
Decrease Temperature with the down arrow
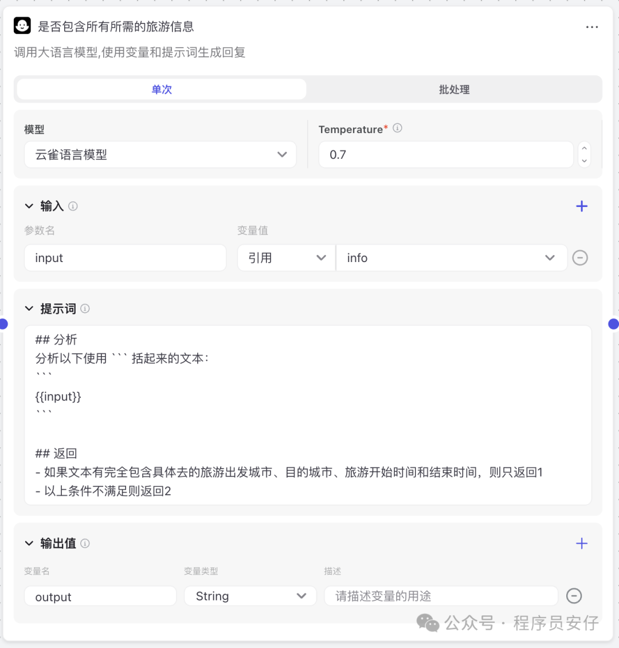coord(584,161)
